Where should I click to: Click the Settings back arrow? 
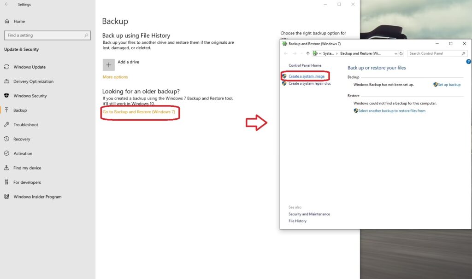click(x=6, y=4)
